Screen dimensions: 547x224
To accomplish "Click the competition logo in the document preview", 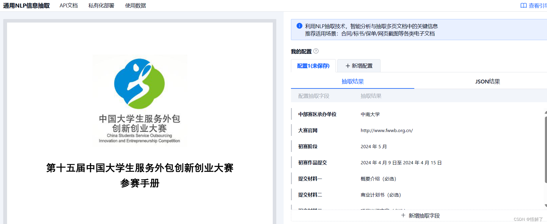I will pyautogui.click(x=139, y=100).
